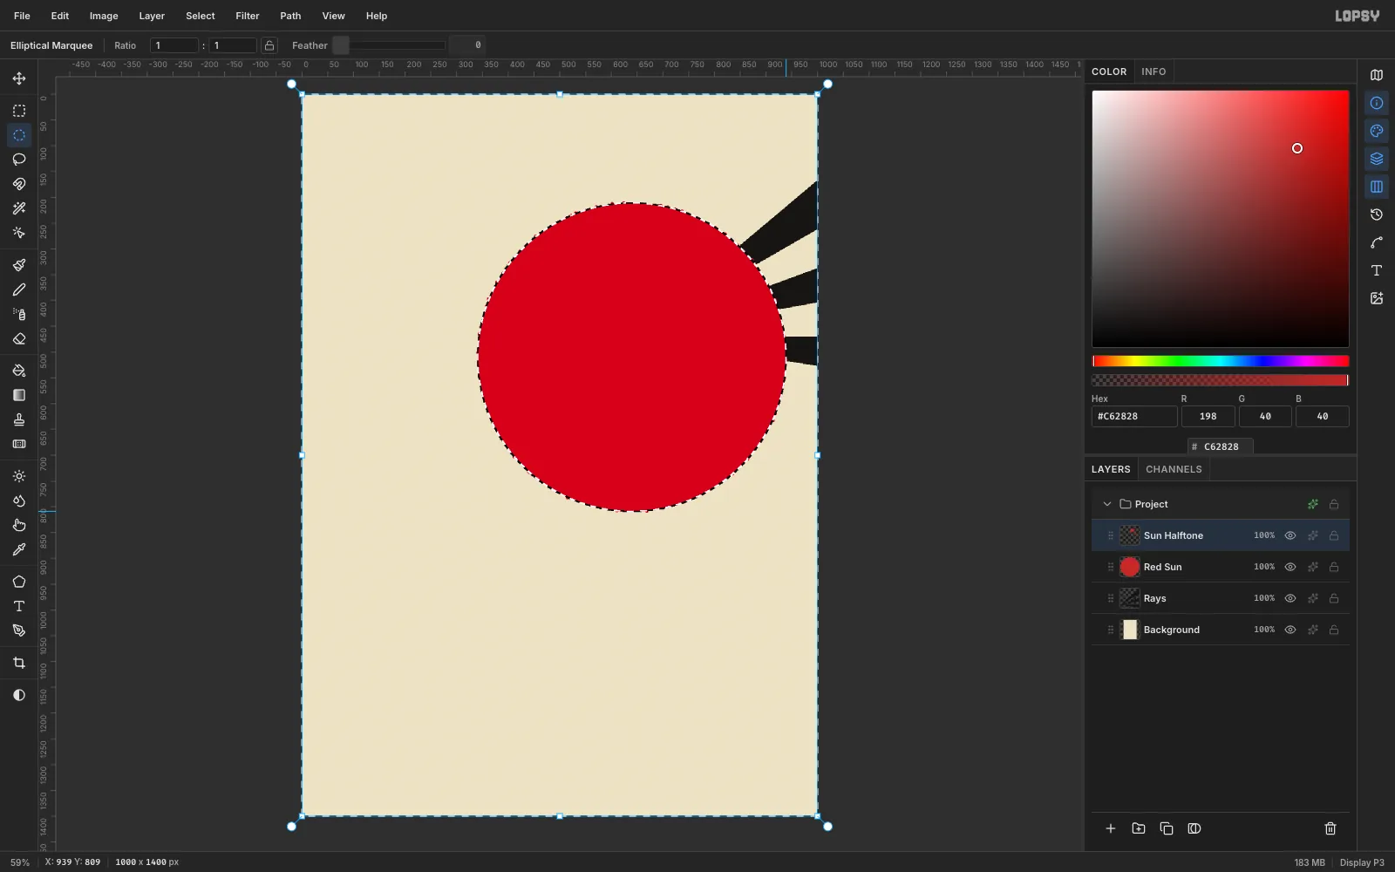Image resolution: width=1395 pixels, height=872 pixels.
Task: Click the 59% zoom level
Action: coord(20,862)
